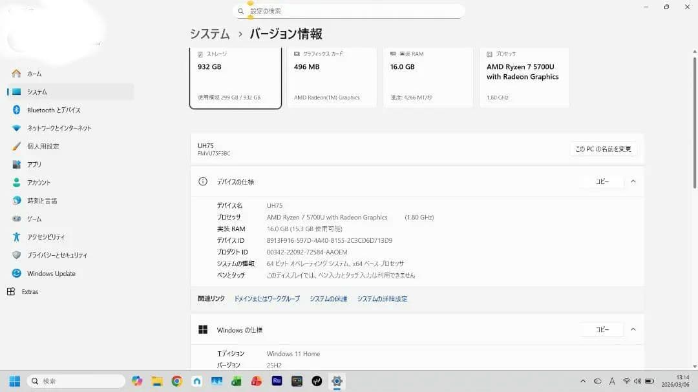Open システムの保護 link
Screen dimensions: 698x392
(328, 298)
